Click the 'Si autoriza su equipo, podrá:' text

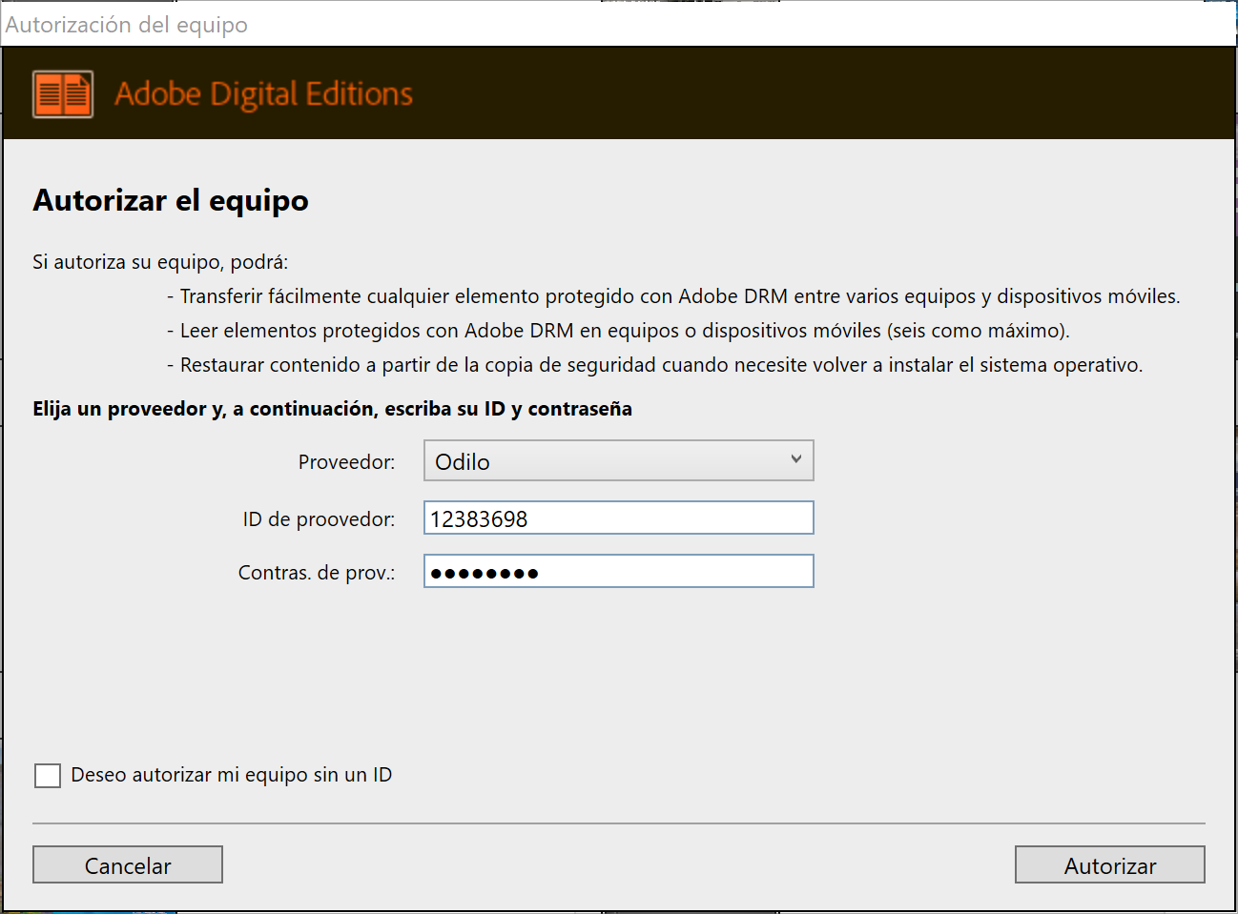click(x=160, y=262)
